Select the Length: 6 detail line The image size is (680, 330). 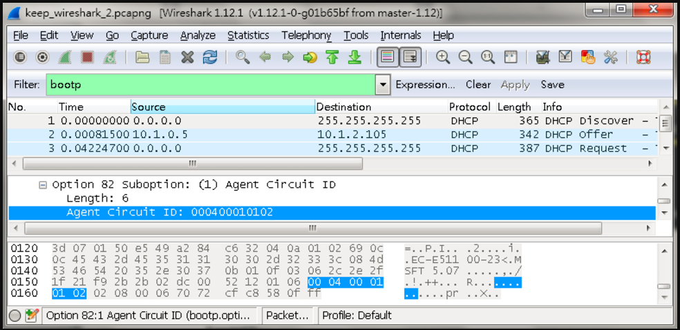pos(97,198)
